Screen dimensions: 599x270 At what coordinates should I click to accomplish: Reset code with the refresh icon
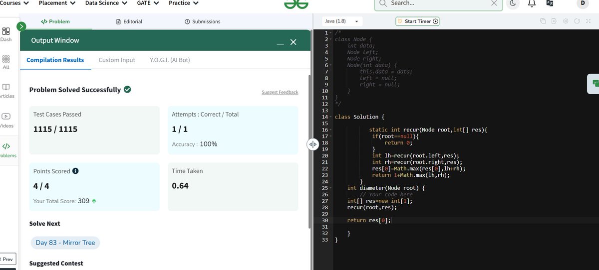[x=577, y=21]
